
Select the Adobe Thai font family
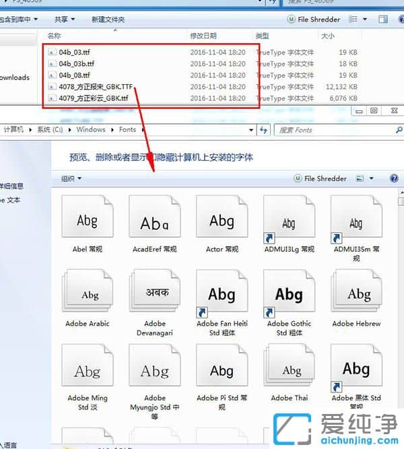(x=289, y=366)
